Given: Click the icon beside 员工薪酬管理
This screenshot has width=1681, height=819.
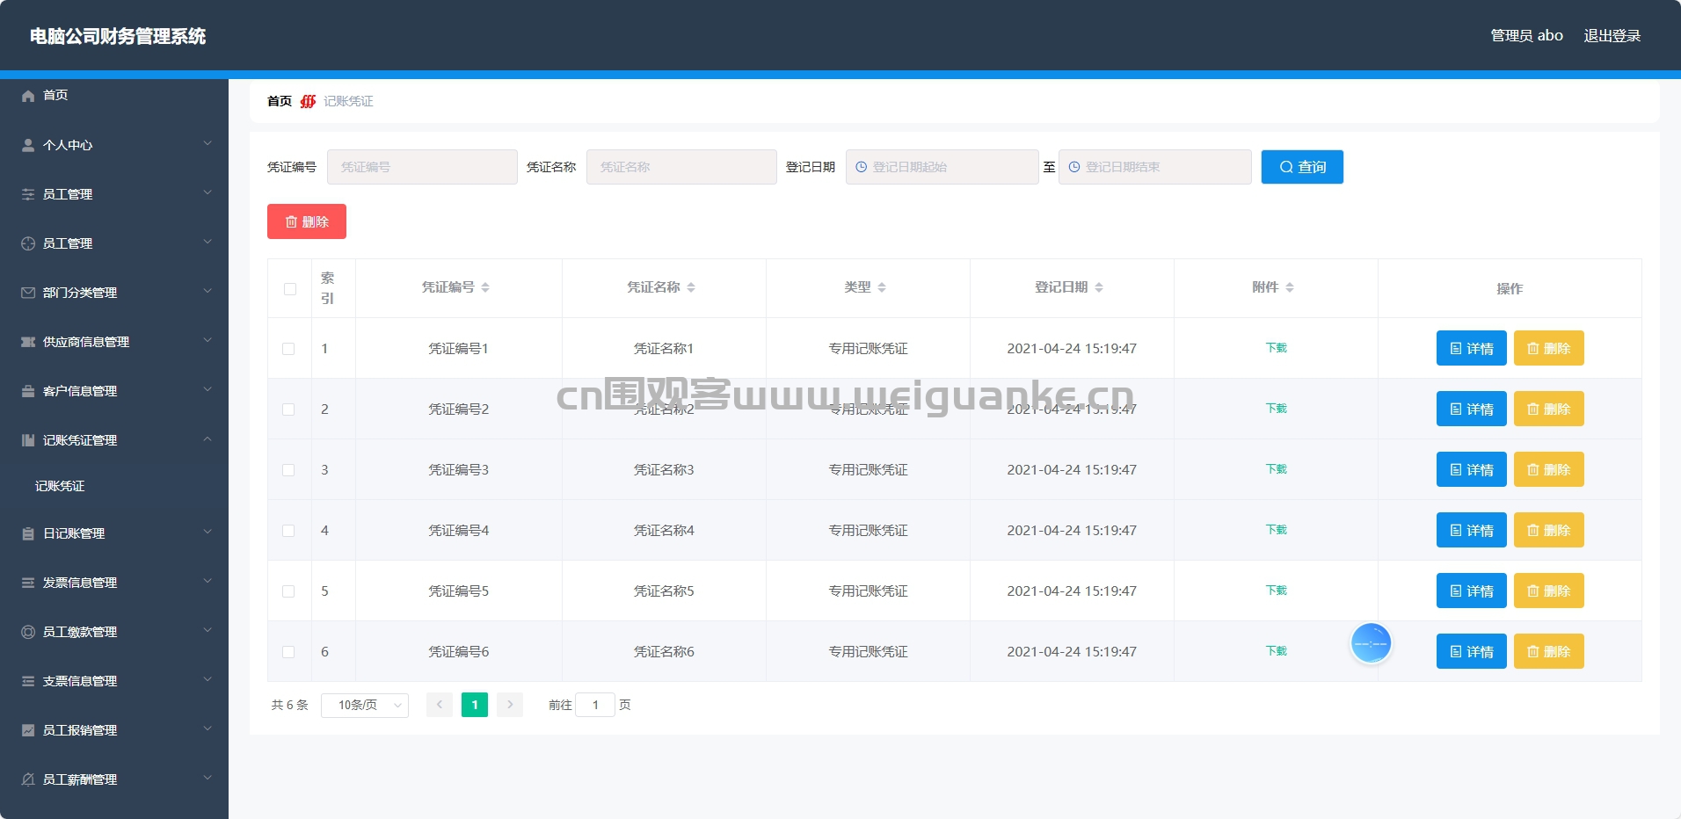Looking at the screenshot, I should tap(28, 779).
